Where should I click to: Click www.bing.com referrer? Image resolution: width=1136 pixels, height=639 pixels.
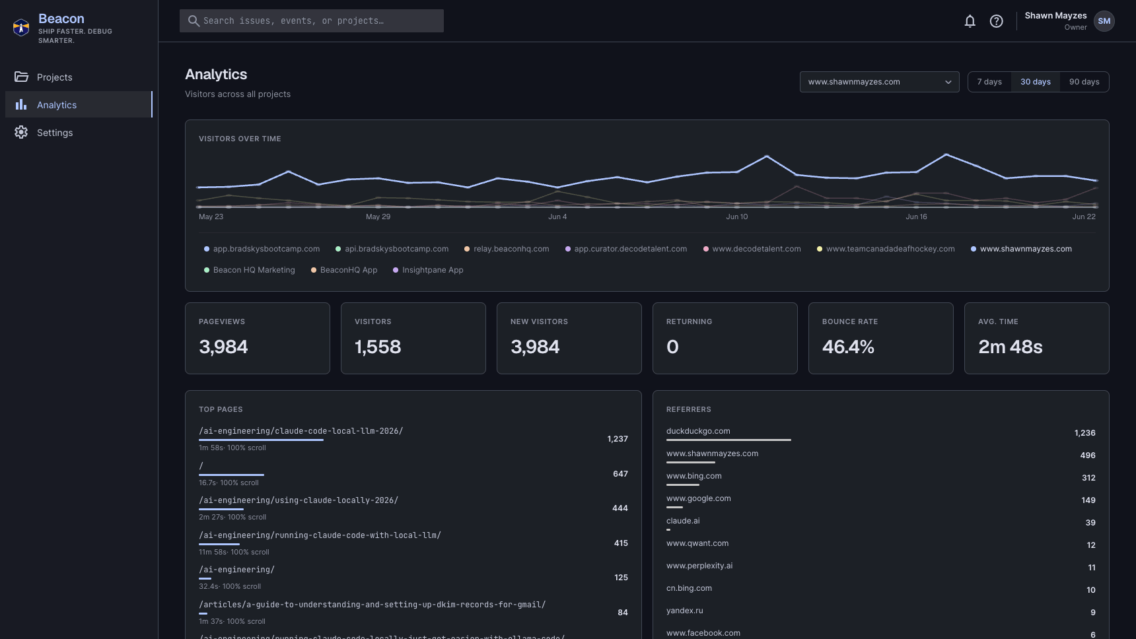pos(693,476)
